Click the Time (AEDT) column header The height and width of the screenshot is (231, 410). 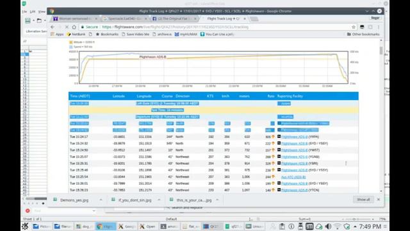(79, 96)
